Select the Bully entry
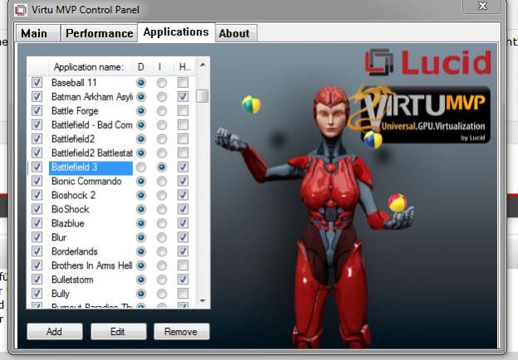The height and width of the screenshot is (360, 518). 61,294
